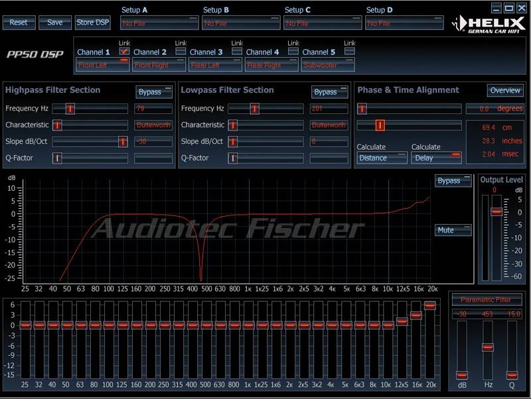The height and width of the screenshot is (399, 531).
Task: Toggle Lowpass Filter Bypass
Action: 329,92
